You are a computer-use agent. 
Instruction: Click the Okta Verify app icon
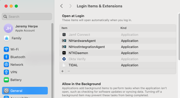(x=64, y=59)
